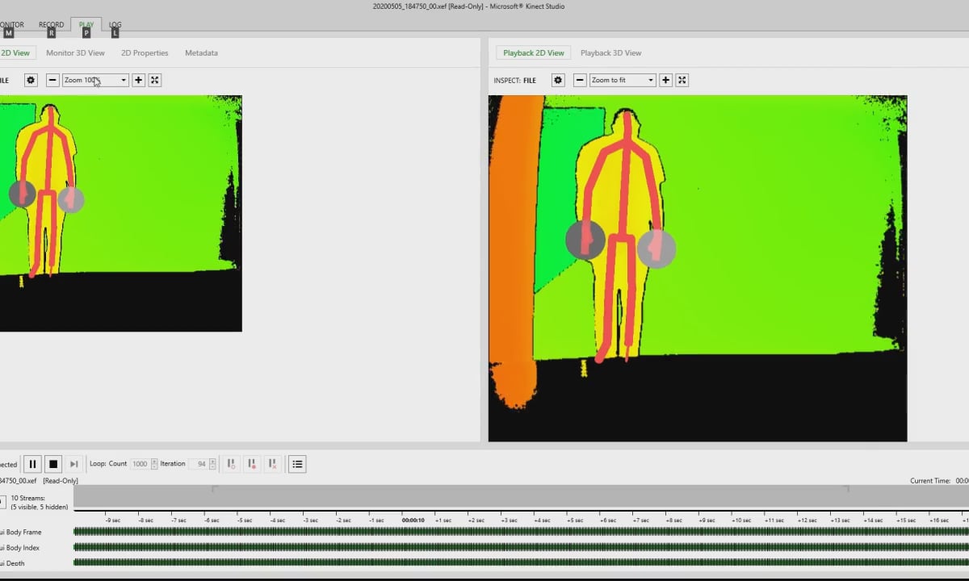Click the -5 sec mark on the timeline ruler

pyautogui.click(x=244, y=520)
